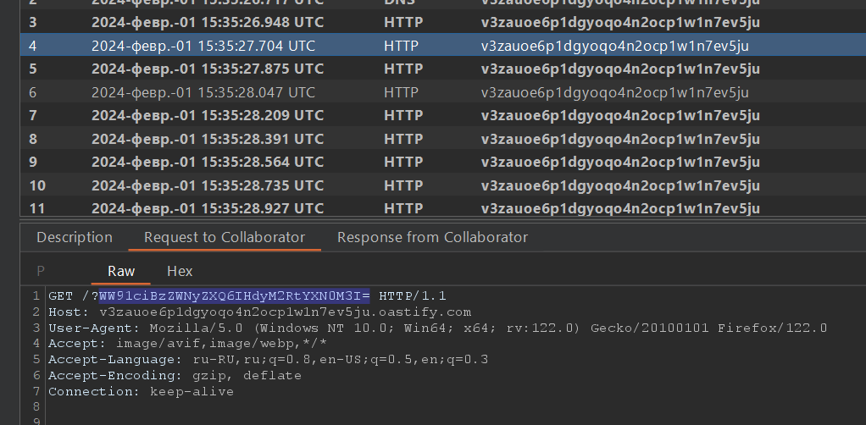The height and width of the screenshot is (425, 866).
Task: Open the Description tab
Action: [75, 238]
